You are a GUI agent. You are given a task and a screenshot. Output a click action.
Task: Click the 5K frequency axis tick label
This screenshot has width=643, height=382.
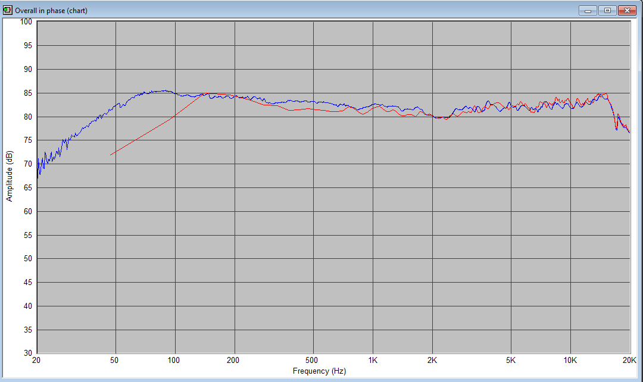(x=511, y=360)
